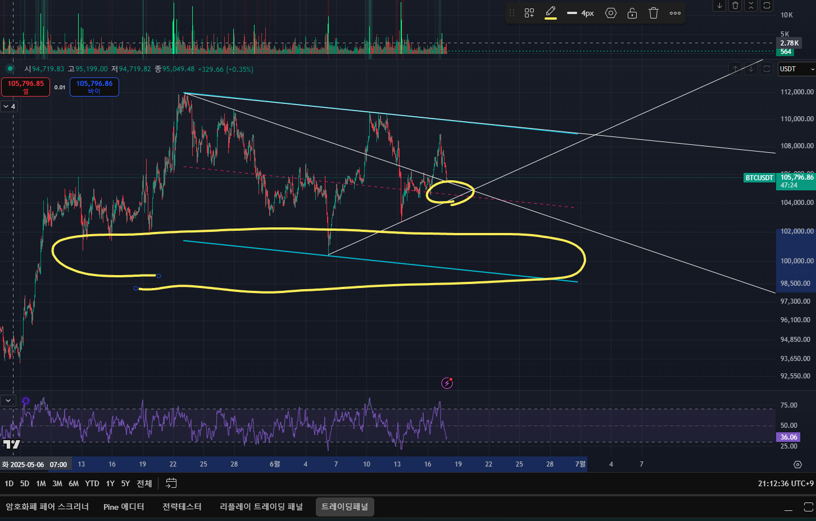Click the BTCUSDT price label on the scale
The height and width of the screenshot is (521, 816).
(759, 178)
